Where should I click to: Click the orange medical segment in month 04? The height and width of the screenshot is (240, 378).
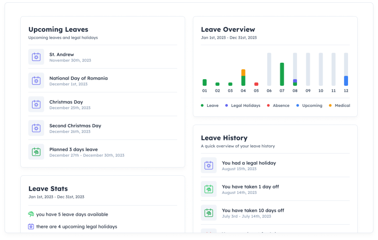pos(243,72)
